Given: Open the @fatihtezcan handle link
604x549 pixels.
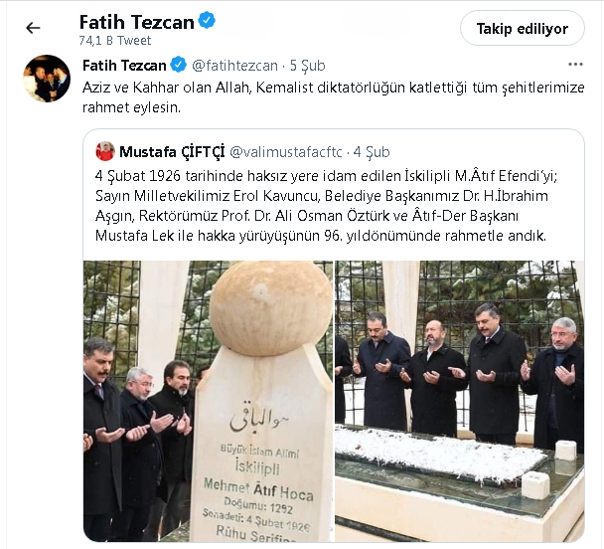Looking at the screenshot, I should (x=234, y=66).
